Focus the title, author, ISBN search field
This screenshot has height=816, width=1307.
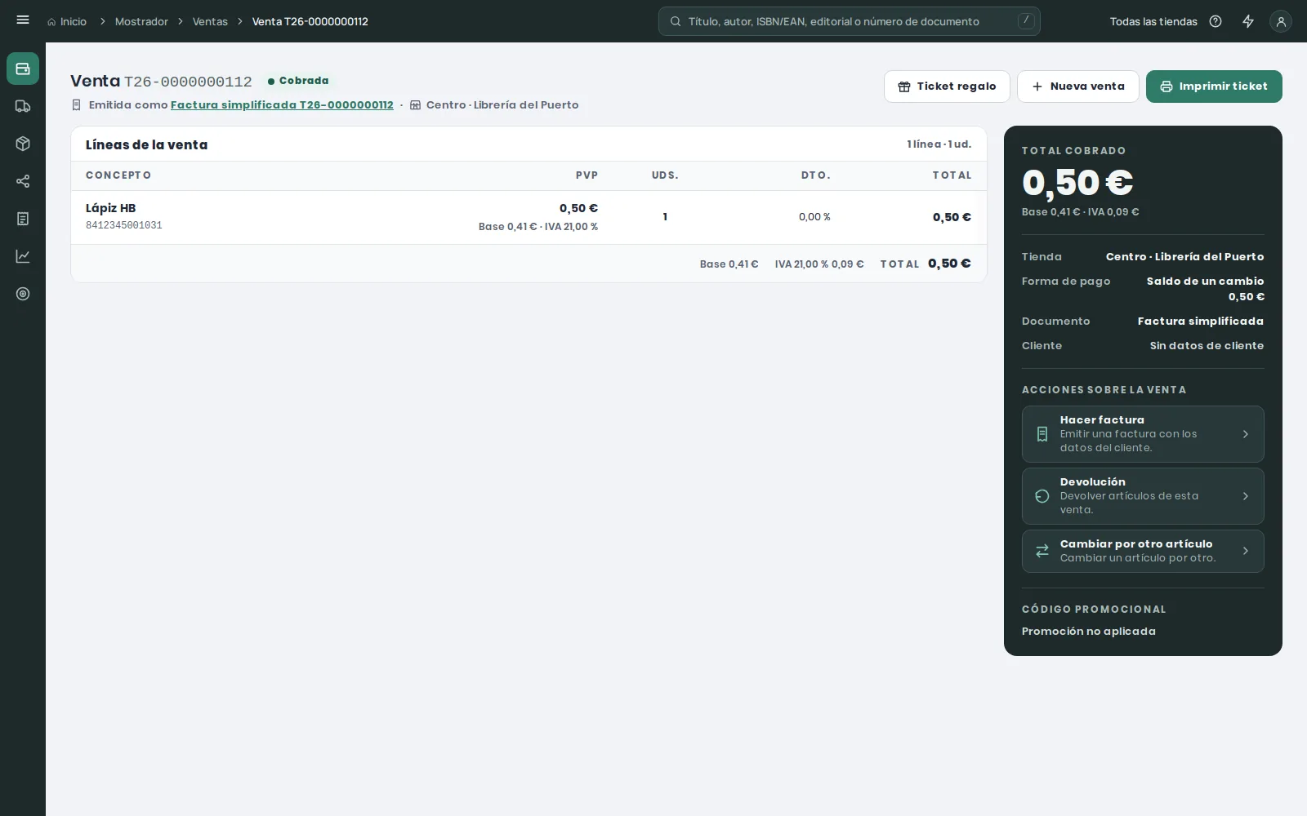[x=850, y=21]
